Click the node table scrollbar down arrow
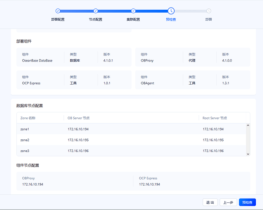This screenshot has width=263, height=210. [x=248, y=154]
